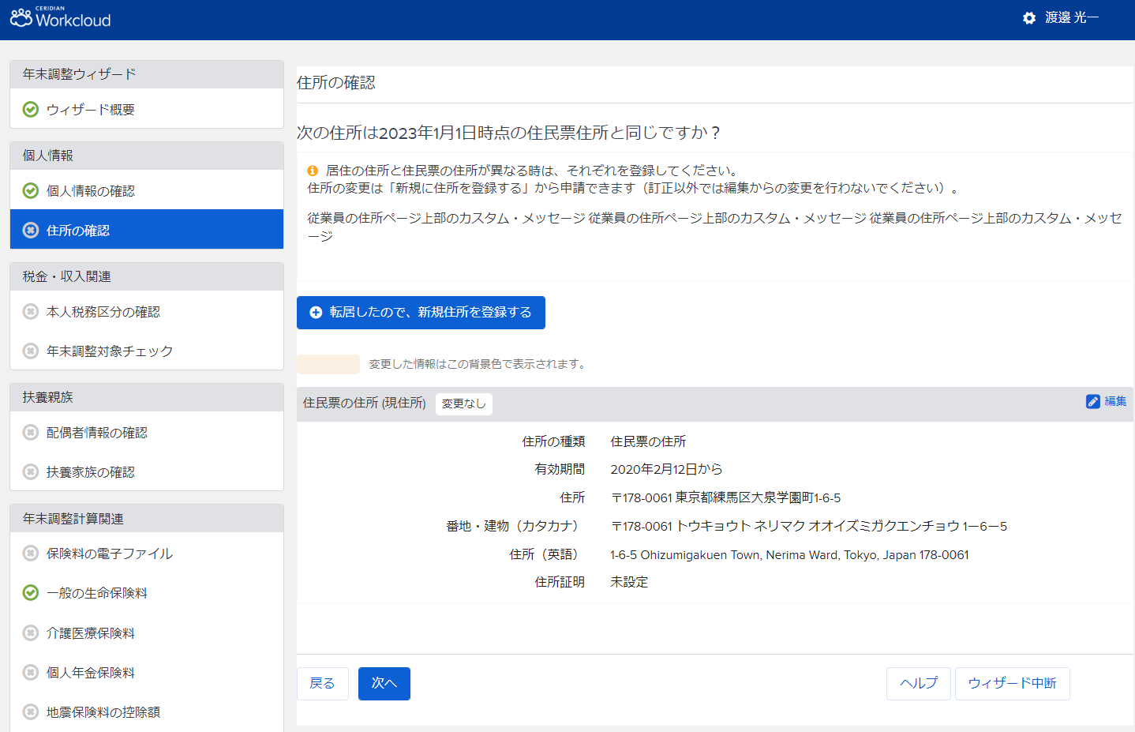Open ヘルプ button
The height and width of the screenshot is (732, 1135).
[x=919, y=684]
